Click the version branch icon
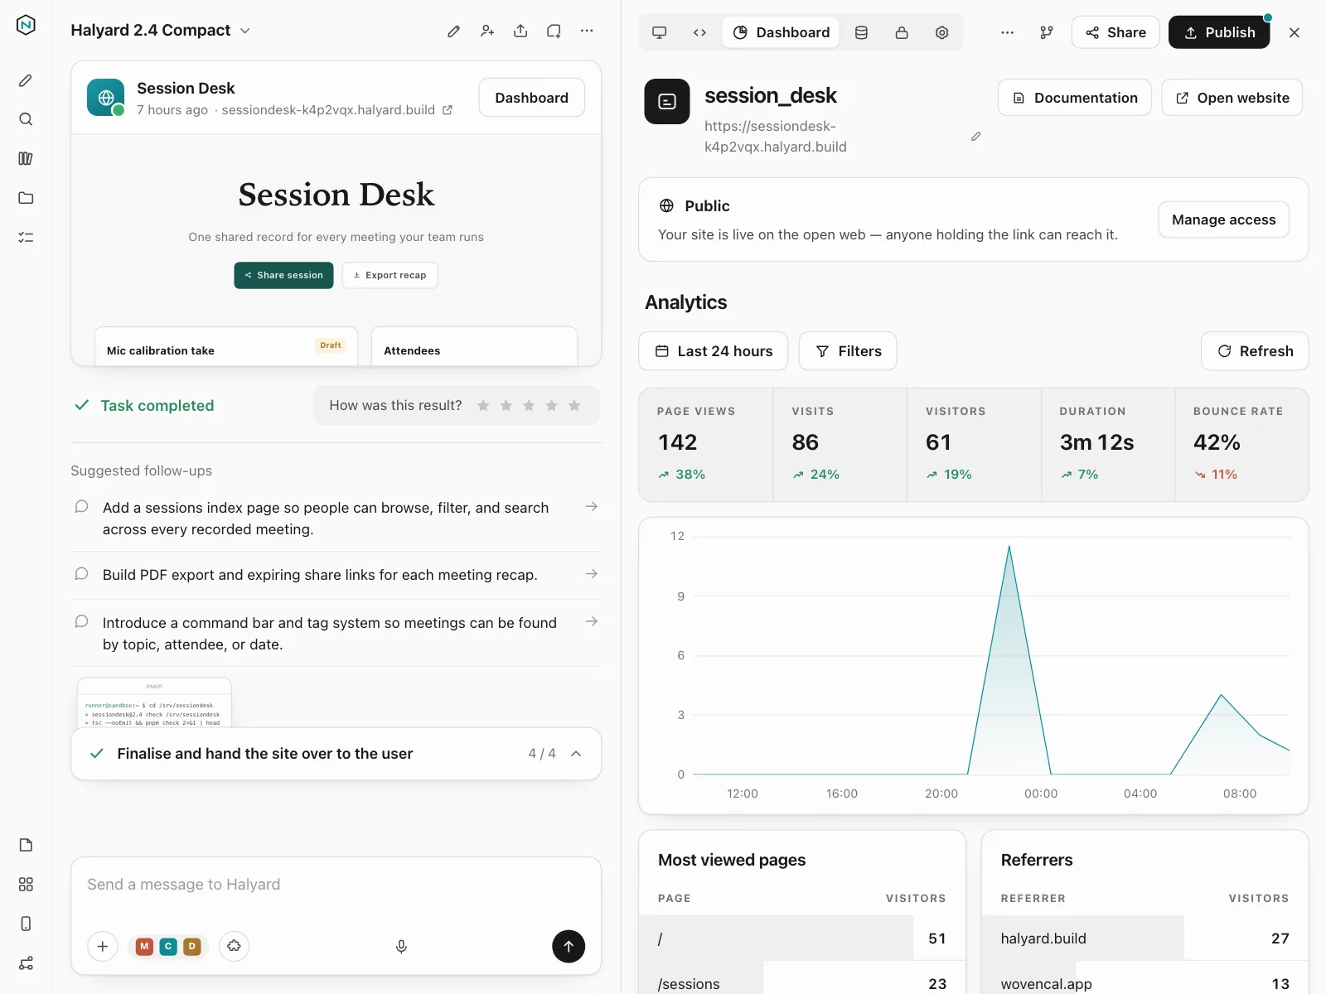This screenshot has width=1326, height=994. point(1047,32)
